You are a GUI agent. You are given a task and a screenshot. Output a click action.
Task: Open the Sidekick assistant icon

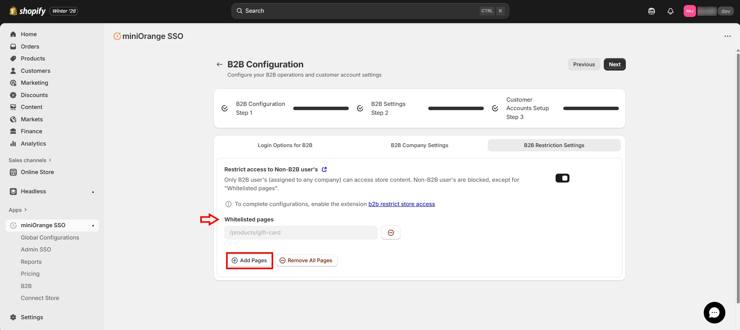click(652, 11)
